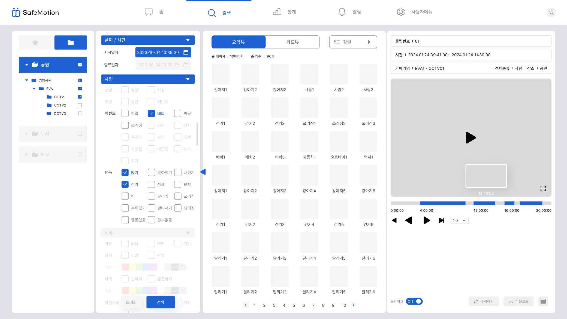
Task: Click the video timeline bar at 12:00:00
Action: (481, 203)
